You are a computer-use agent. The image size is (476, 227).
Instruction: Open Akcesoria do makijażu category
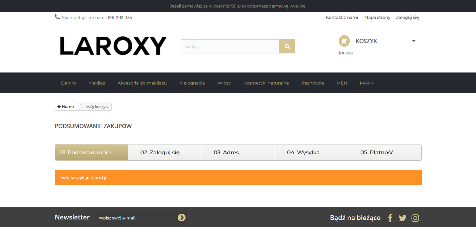click(x=142, y=83)
